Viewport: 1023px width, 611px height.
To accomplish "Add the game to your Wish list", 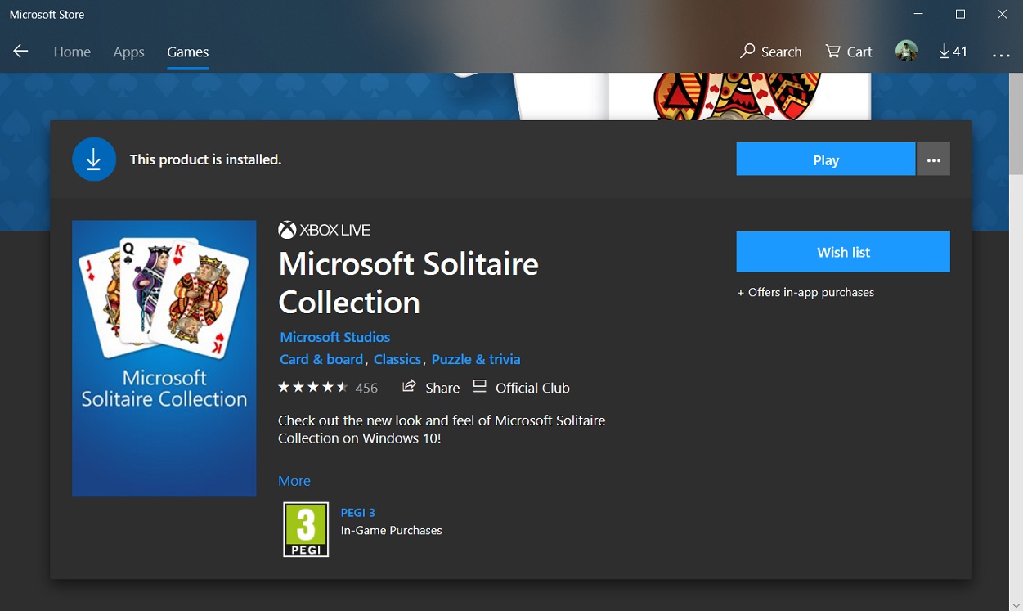I will [x=842, y=251].
